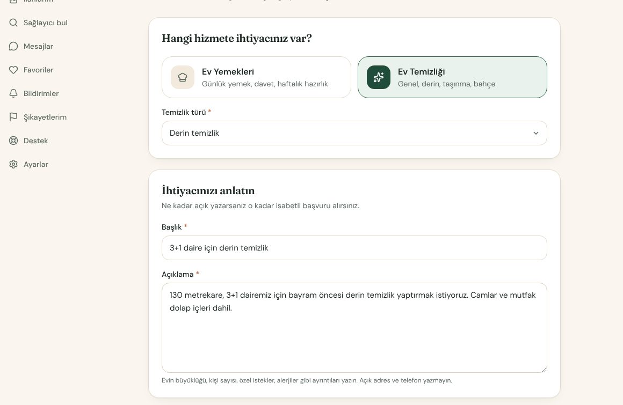The image size is (623, 405).
Task: Click the "Ne kadar açık yazarsanız" subtitle text
Action: pyautogui.click(x=260, y=206)
